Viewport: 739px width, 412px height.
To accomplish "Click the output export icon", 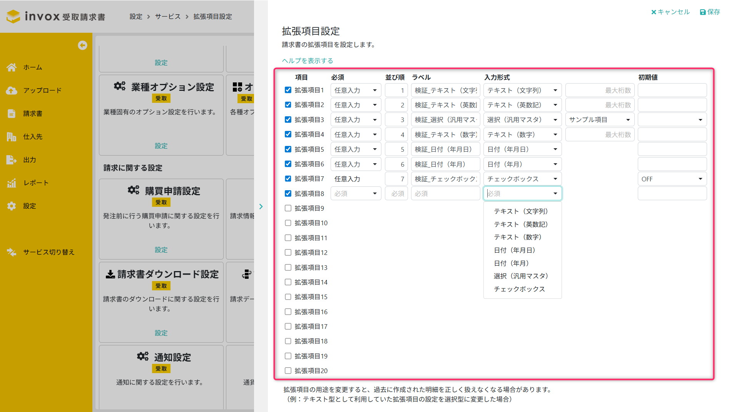I will click(12, 160).
